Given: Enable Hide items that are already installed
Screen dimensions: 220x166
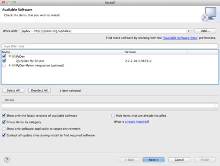Looking at the screenshot, I should [113, 116].
